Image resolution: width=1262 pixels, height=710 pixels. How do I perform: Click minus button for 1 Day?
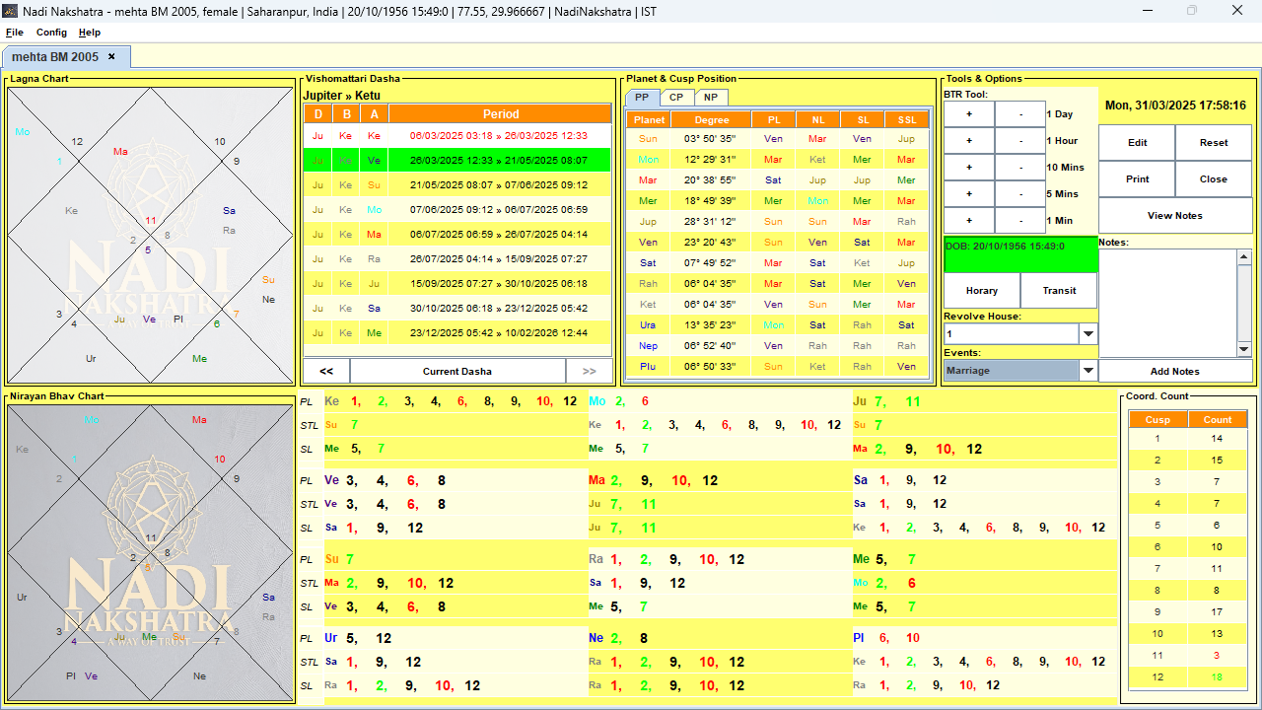pos(1020,114)
